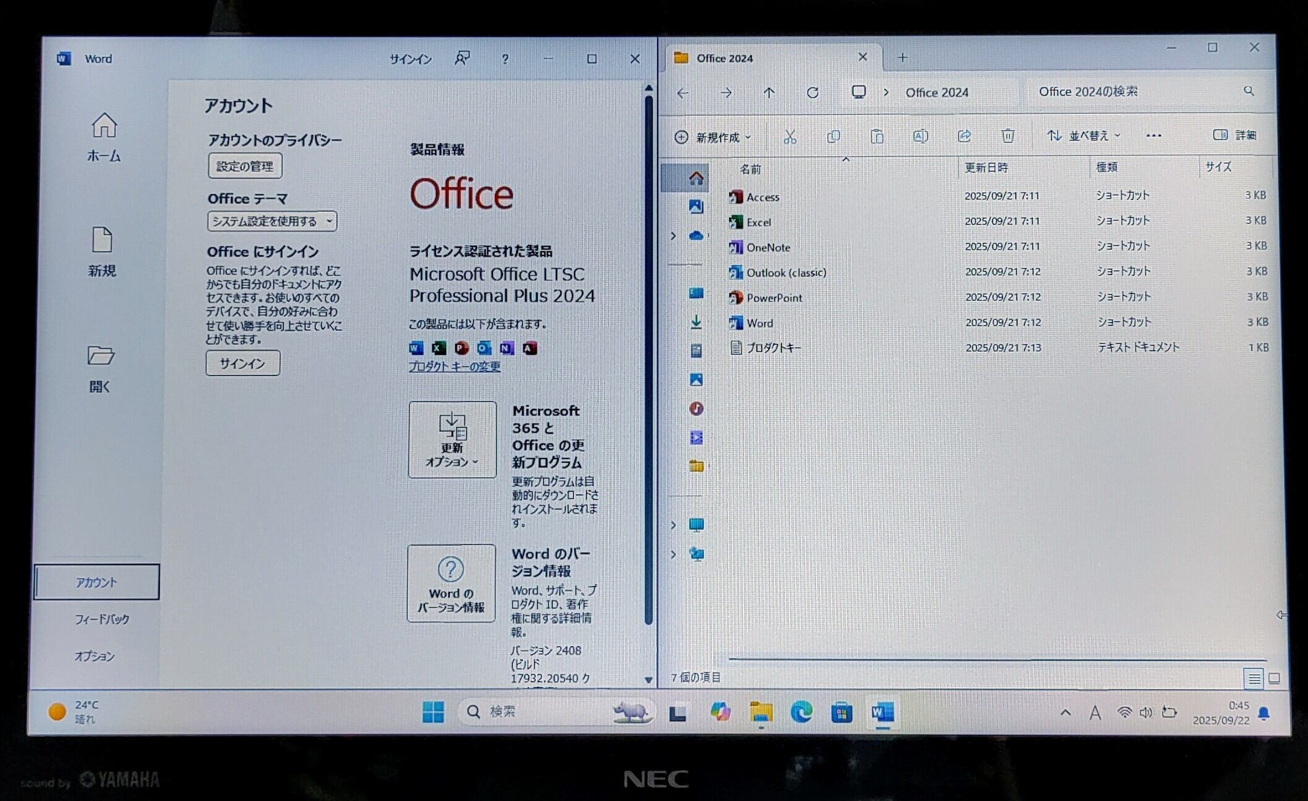The image size is (1308, 801).
Task: Click the Rename icon in Explorer toolbar
Action: tap(920, 136)
